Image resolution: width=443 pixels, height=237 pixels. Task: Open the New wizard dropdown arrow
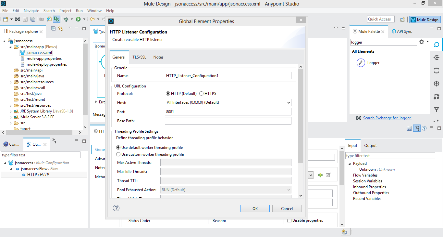pos(11,19)
